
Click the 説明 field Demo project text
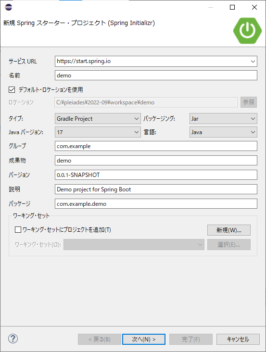[x=156, y=189]
